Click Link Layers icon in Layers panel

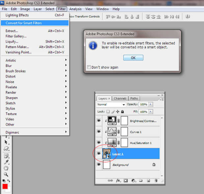tap(110, 180)
